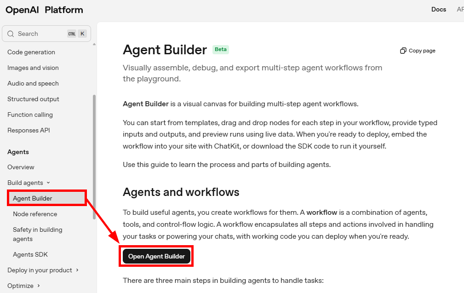This screenshot has height=293, width=464.
Task: Navigate to Responses API page
Action: click(29, 131)
